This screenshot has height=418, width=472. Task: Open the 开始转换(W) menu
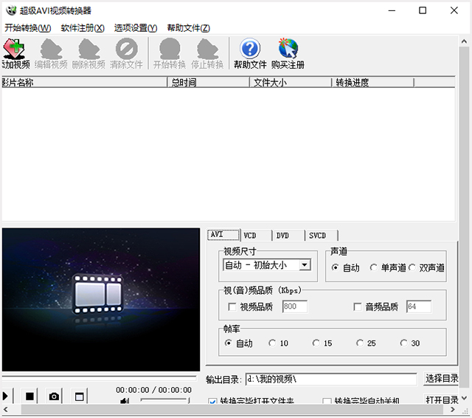(28, 28)
